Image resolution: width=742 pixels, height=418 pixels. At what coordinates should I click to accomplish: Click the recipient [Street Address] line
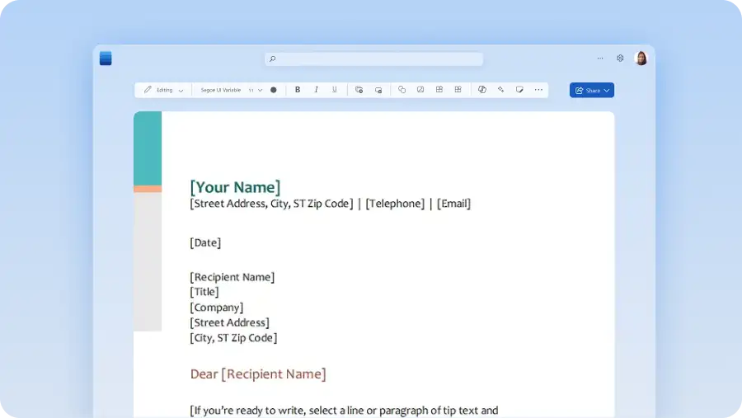click(229, 322)
